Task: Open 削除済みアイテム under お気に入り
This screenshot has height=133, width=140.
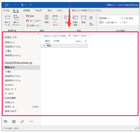Action: coord(13,56)
